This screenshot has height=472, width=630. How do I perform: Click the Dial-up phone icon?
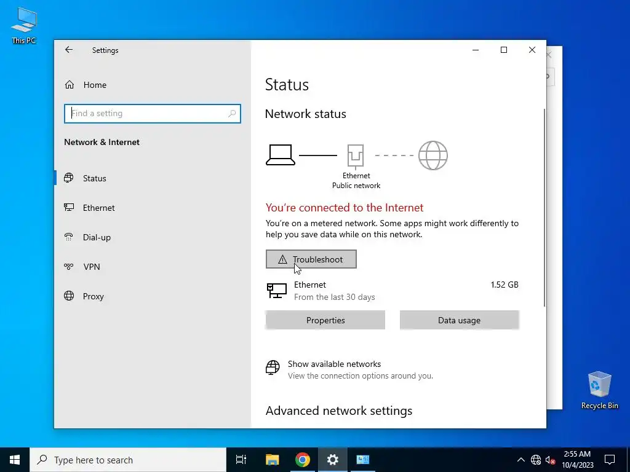pyautogui.click(x=69, y=237)
